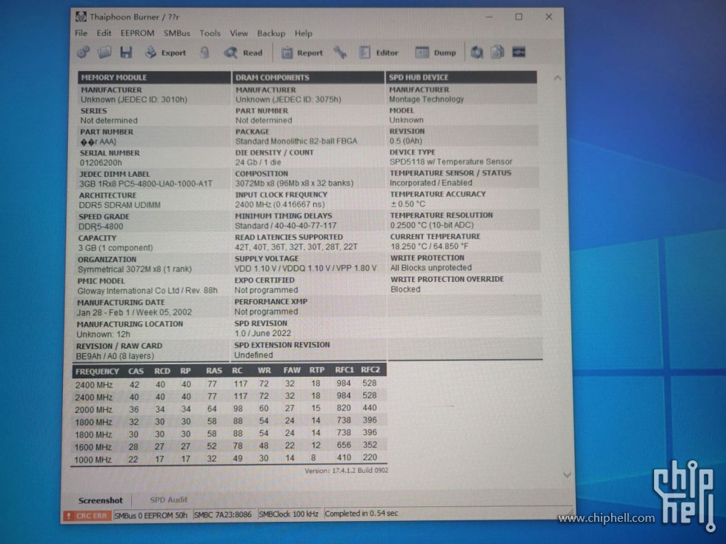Image resolution: width=726 pixels, height=544 pixels.
Task: Click the Montage Technology manufacturer value
Action: 427,99
